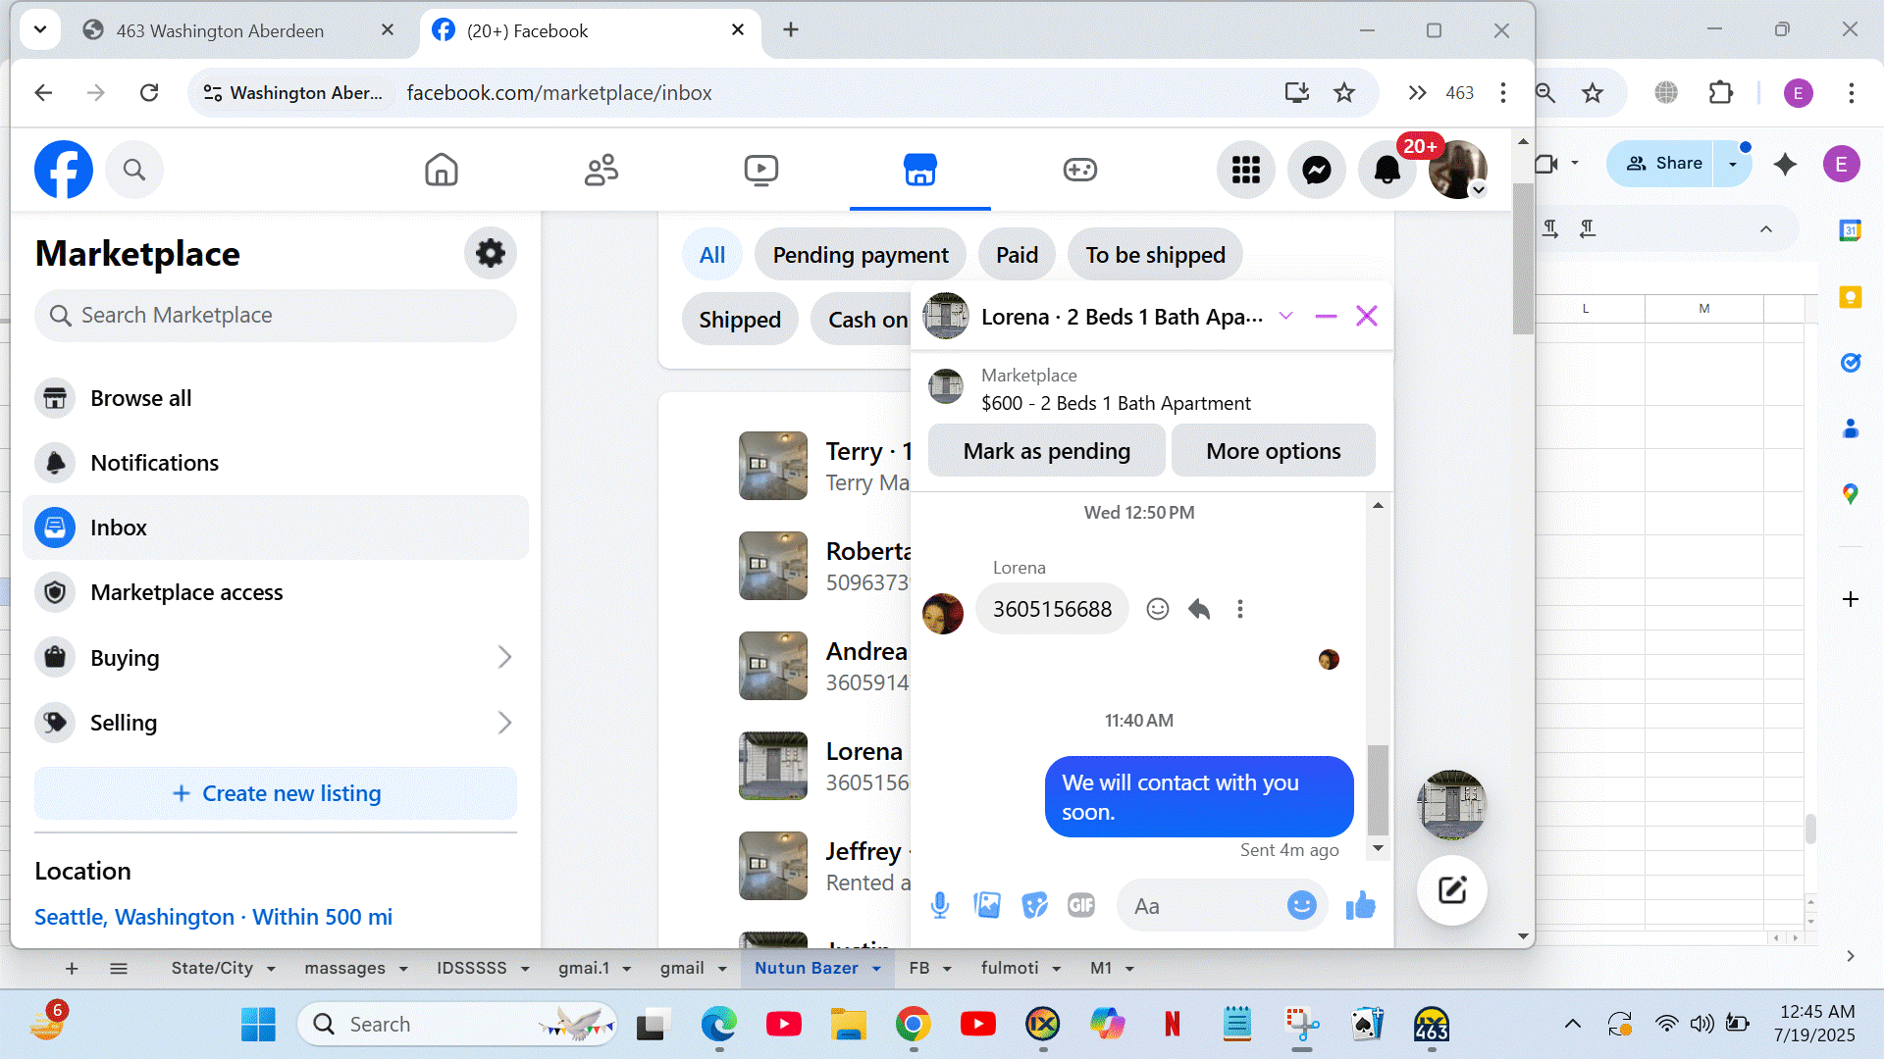Filter inbox by To be shipped

pos(1154,255)
